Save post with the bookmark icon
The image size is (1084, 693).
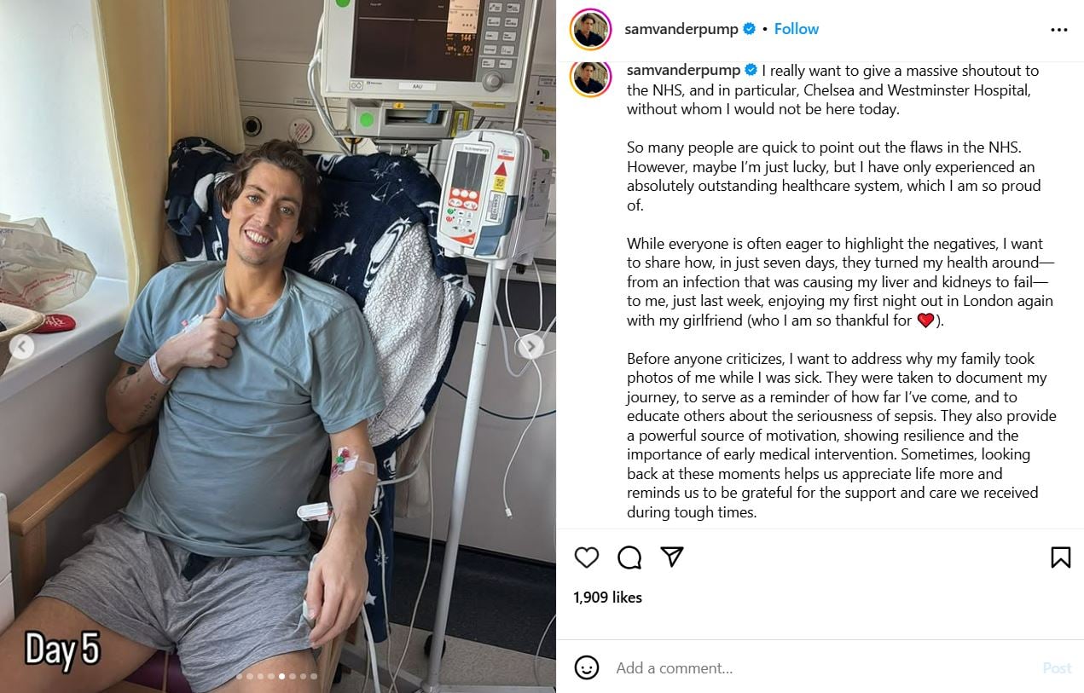point(1060,557)
